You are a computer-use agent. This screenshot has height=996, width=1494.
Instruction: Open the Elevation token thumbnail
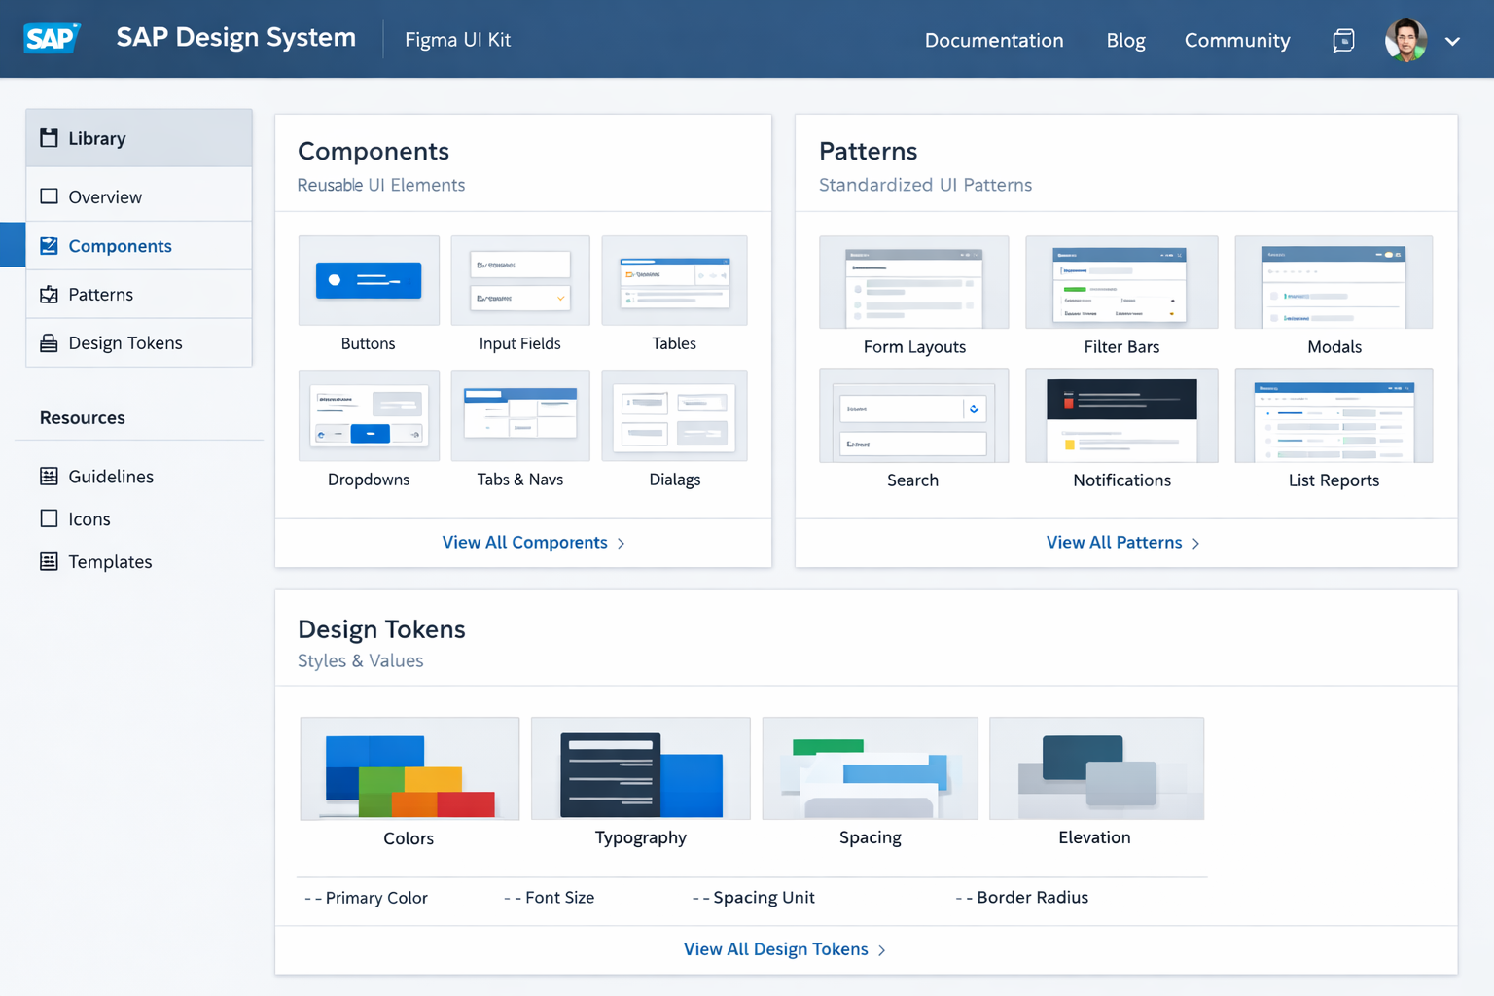[1096, 768]
